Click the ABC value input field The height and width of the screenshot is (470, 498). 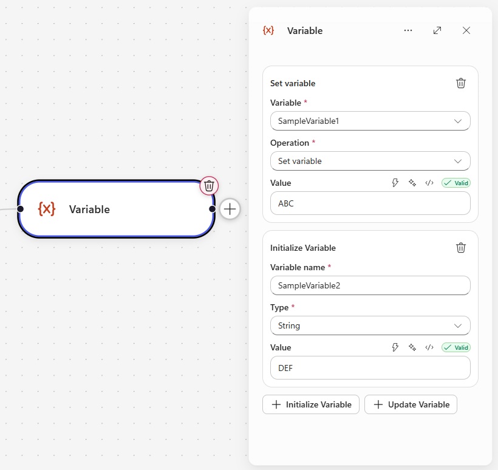pyautogui.click(x=370, y=203)
